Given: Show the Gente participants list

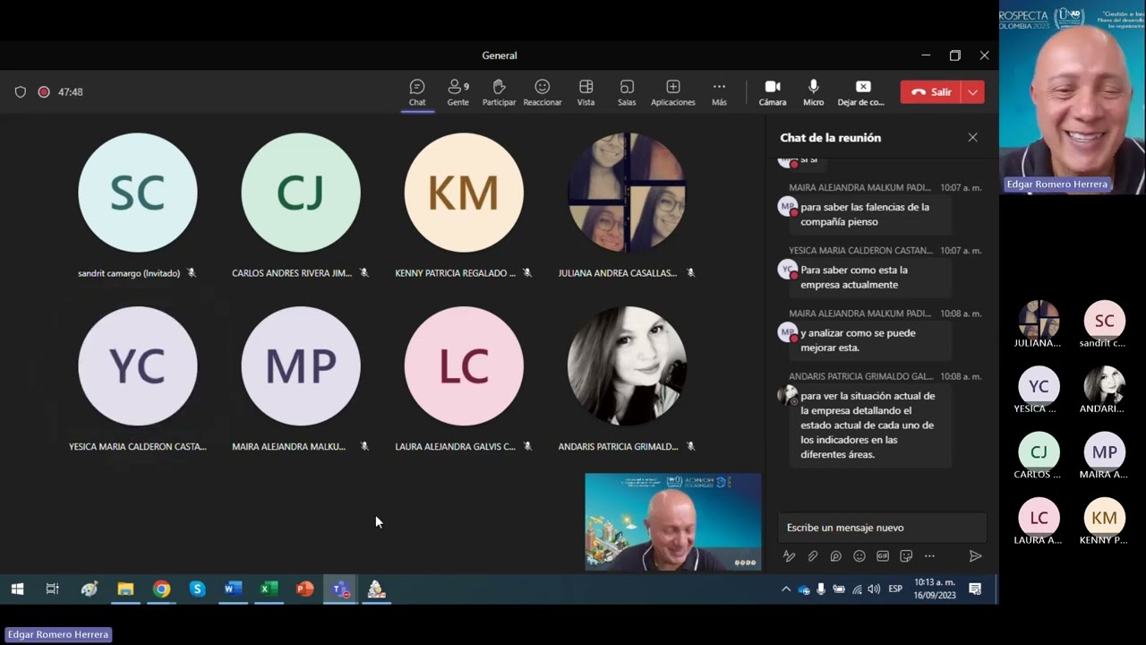Looking at the screenshot, I should [458, 92].
